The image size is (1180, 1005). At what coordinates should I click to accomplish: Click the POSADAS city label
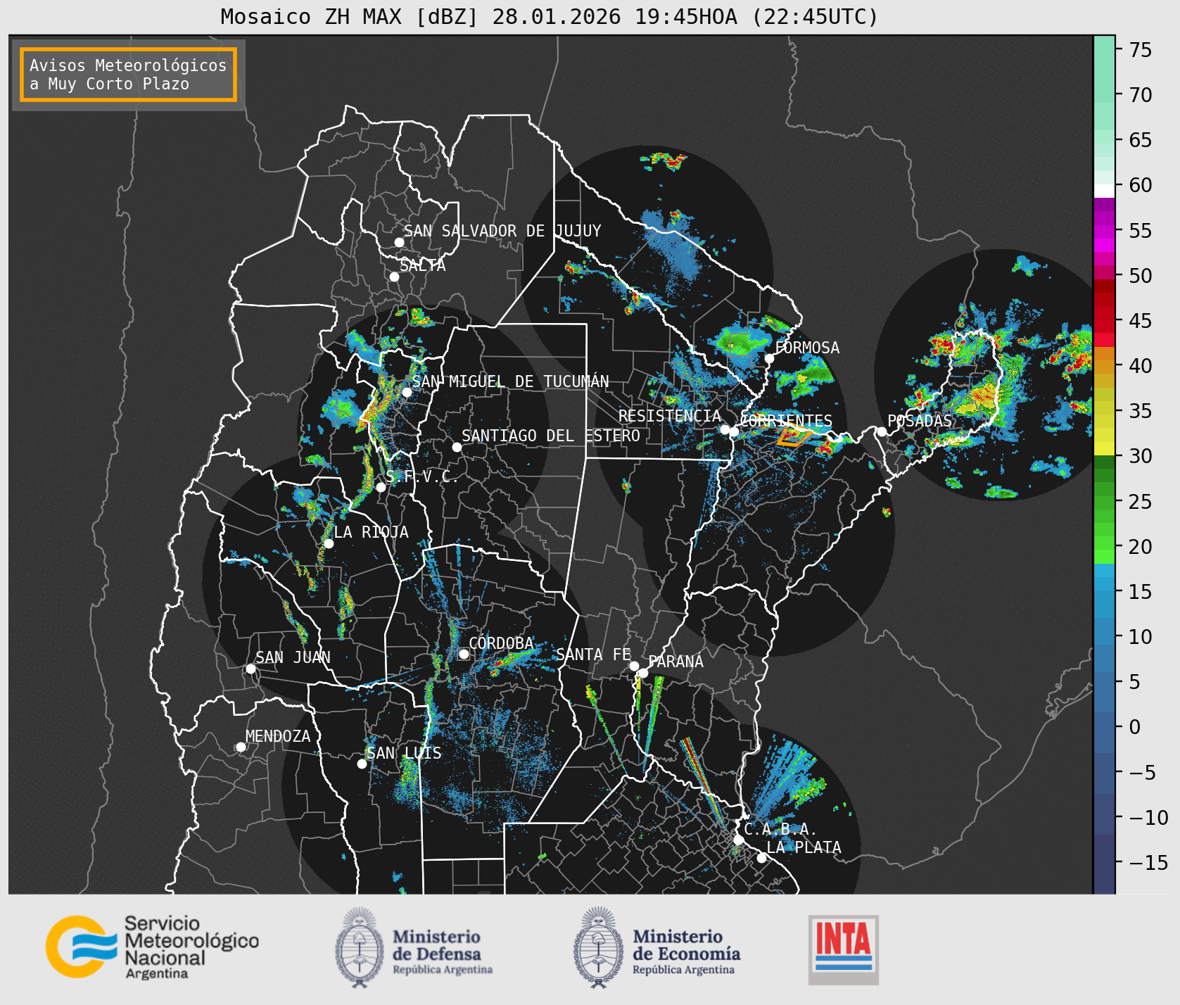[x=920, y=421]
